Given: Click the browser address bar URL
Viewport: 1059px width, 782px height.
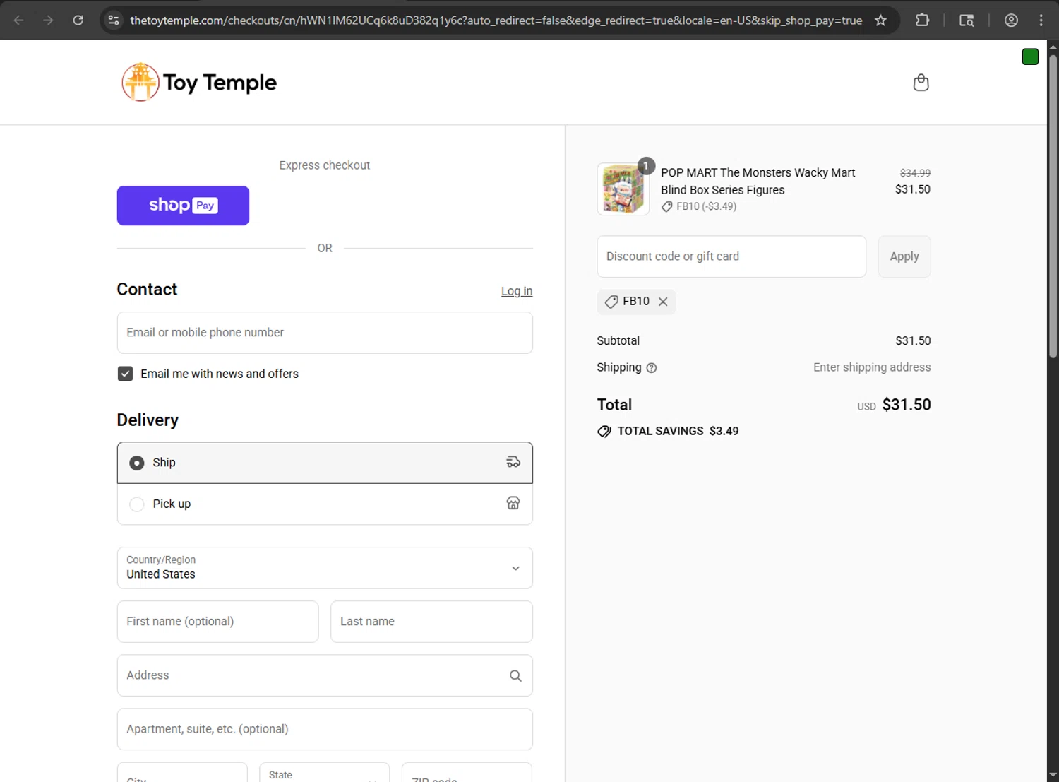Looking at the screenshot, I should point(496,20).
